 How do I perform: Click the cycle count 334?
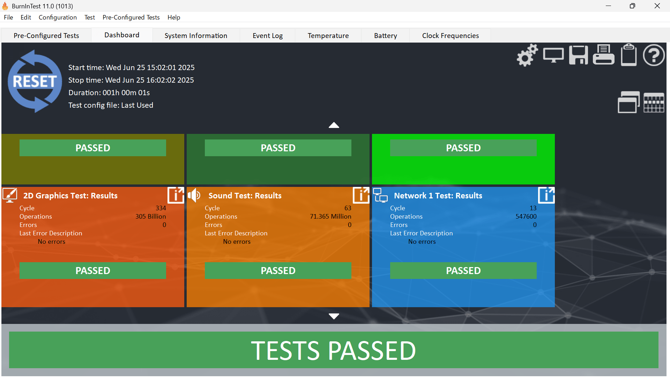tap(161, 208)
